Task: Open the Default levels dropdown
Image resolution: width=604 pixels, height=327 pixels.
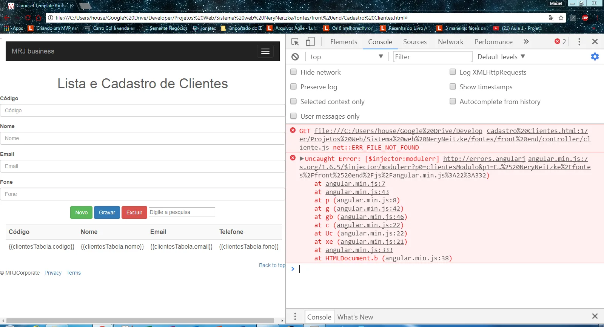Action: point(501,57)
